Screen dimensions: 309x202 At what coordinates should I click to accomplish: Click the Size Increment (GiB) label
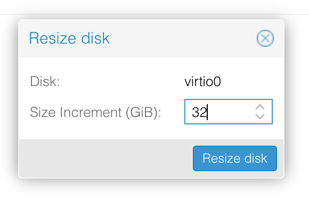click(95, 112)
